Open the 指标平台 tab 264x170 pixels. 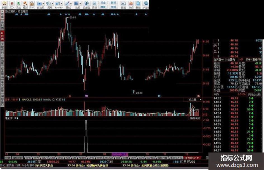(18, 158)
